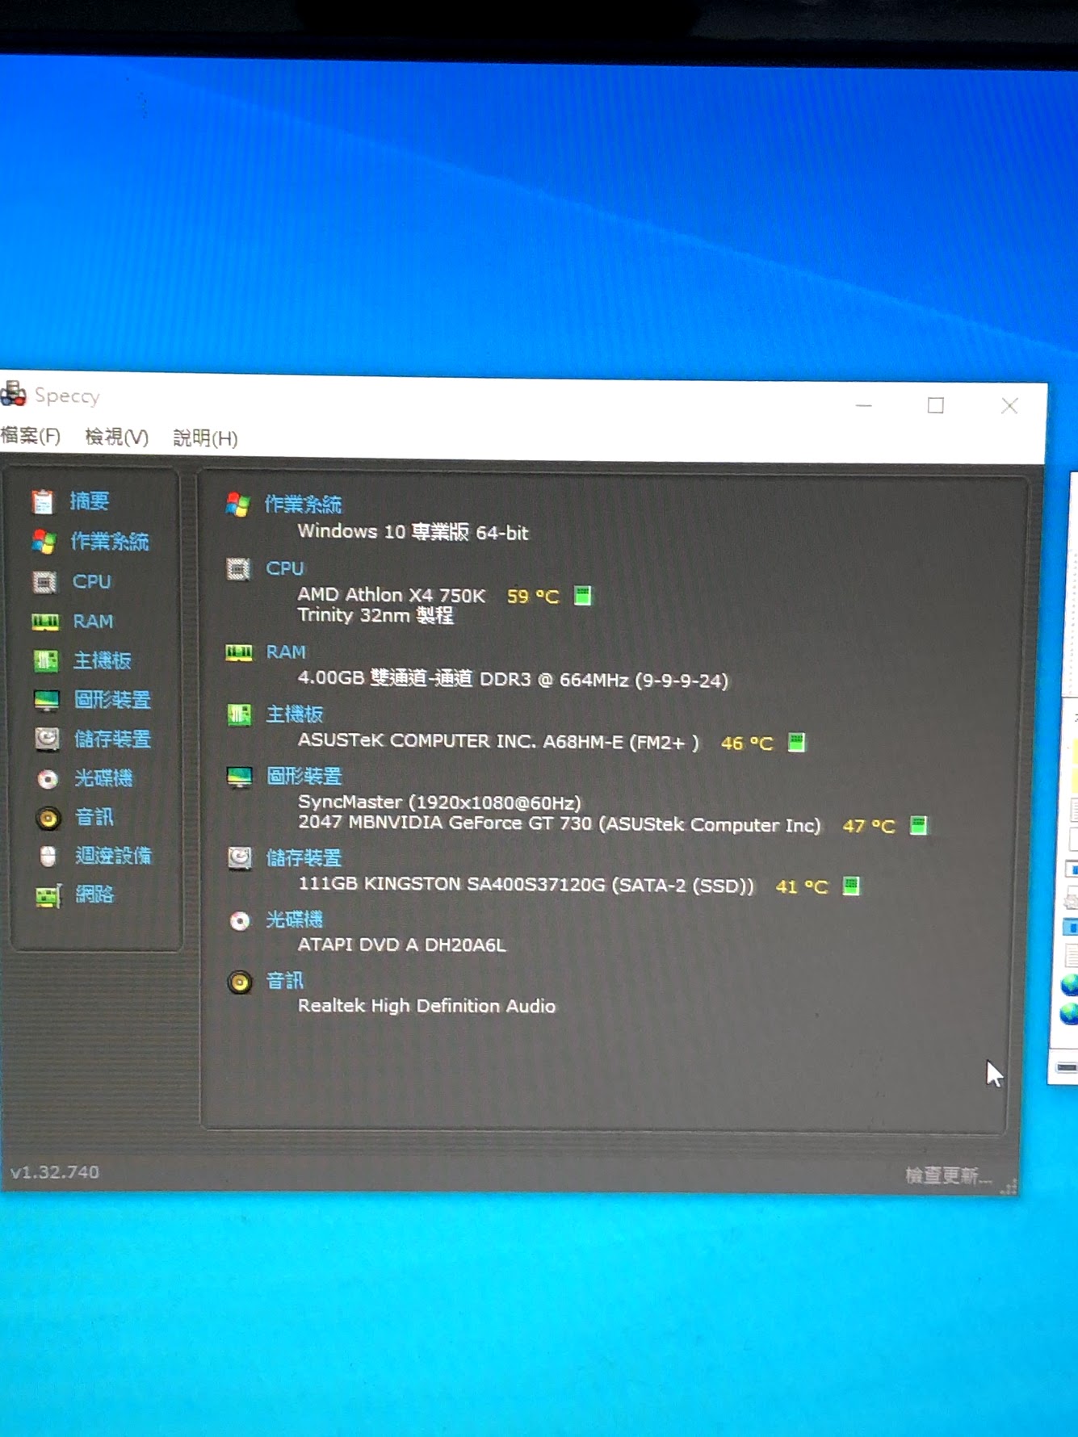Viewport: 1078px width, 1437px height.
Task: Click the CPU chip icon in sidebar
Action: (x=44, y=581)
